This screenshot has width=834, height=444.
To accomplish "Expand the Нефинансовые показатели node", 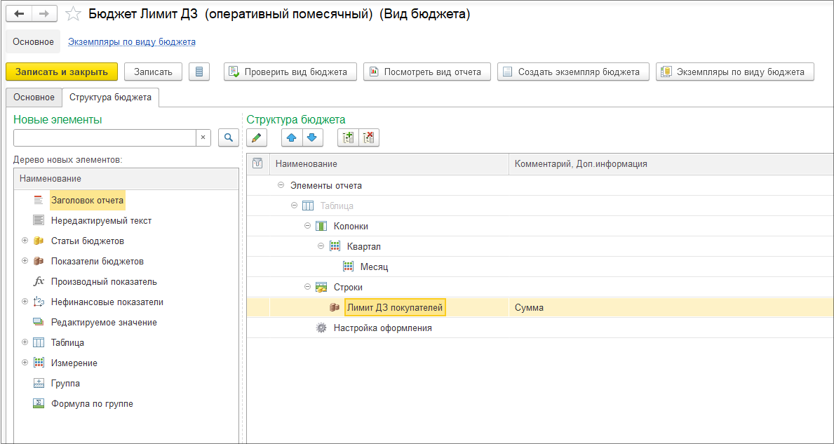I will [25, 302].
